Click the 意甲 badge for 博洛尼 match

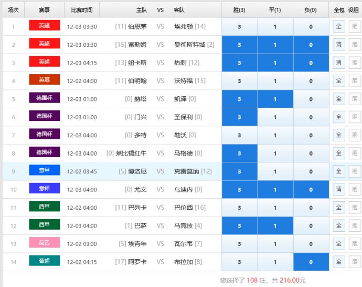[x=45, y=170]
